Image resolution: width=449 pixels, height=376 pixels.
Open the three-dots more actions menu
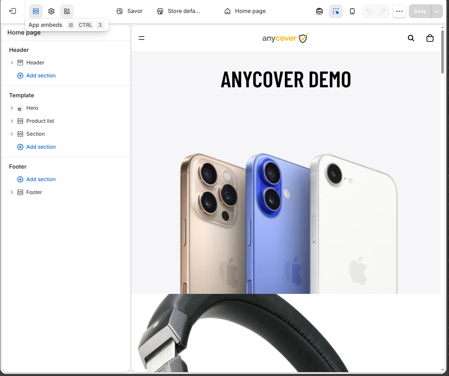pos(399,11)
